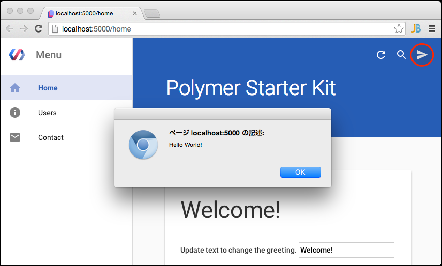The width and height of the screenshot is (442, 266).
Task: Switch to the localhost:5000/home browser tab
Action: coord(93,13)
